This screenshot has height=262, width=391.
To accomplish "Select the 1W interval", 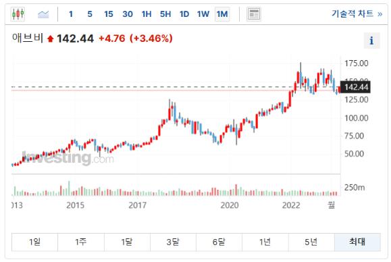I will pyautogui.click(x=203, y=14).
